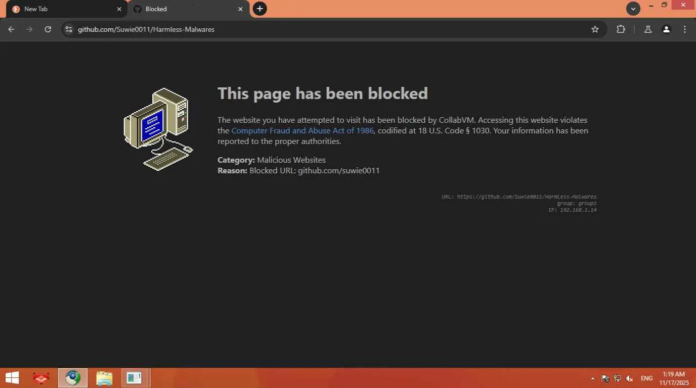This screenshot has height=388, width=696.
Task: Open the red app icon in taskbar
Action: click(x=41, y=378)
